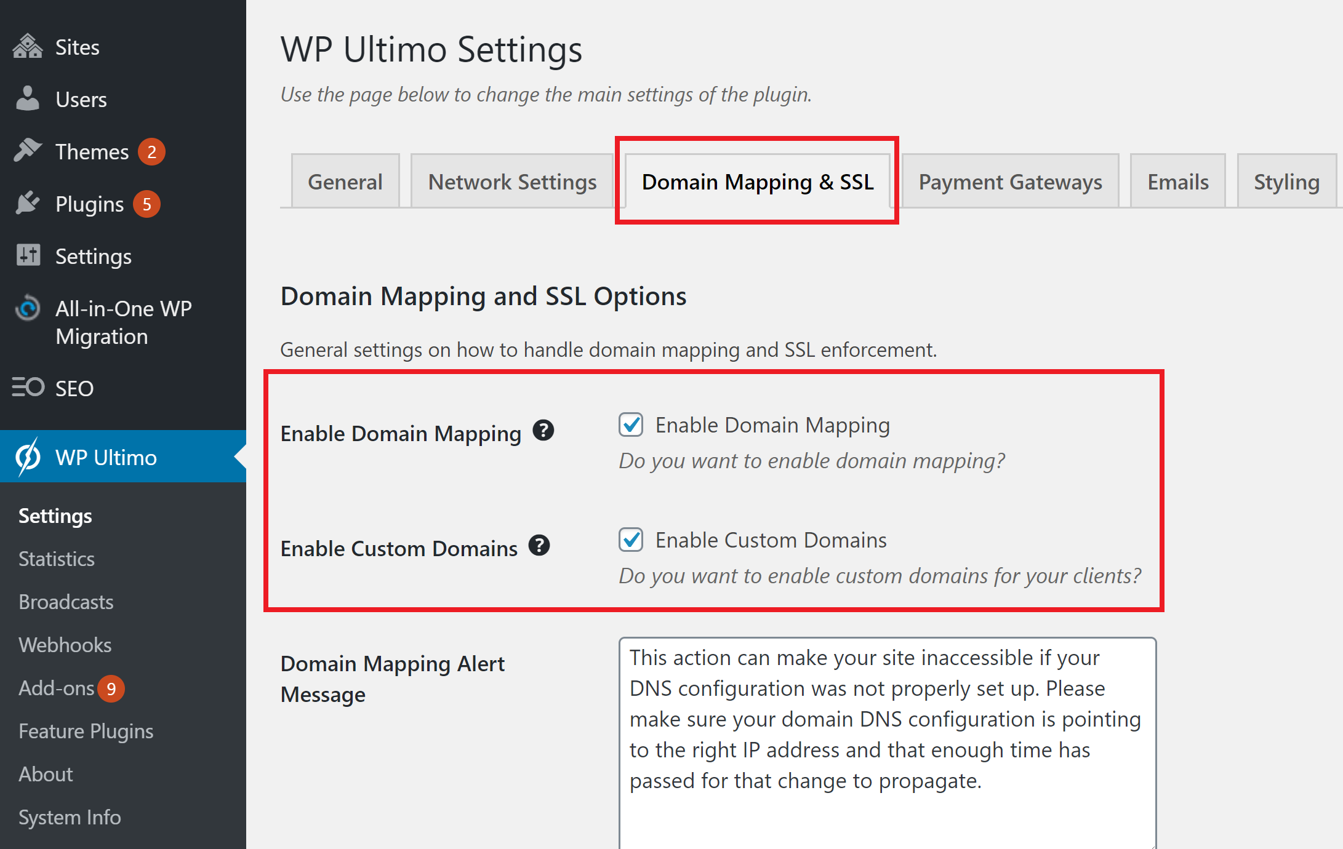Click the Add-ons badge showing 9

click(111, 688)
